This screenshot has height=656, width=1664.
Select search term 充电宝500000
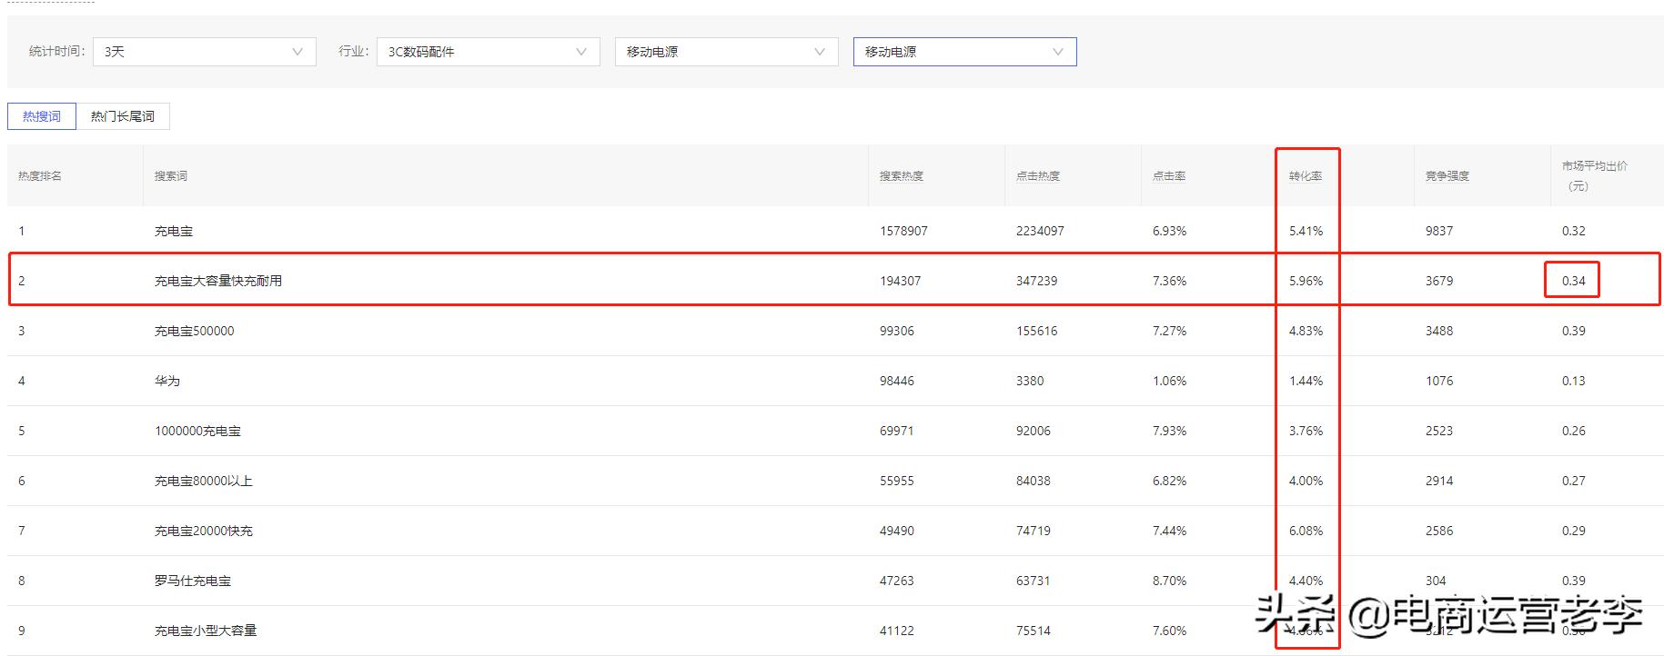(x=194, y=331)
